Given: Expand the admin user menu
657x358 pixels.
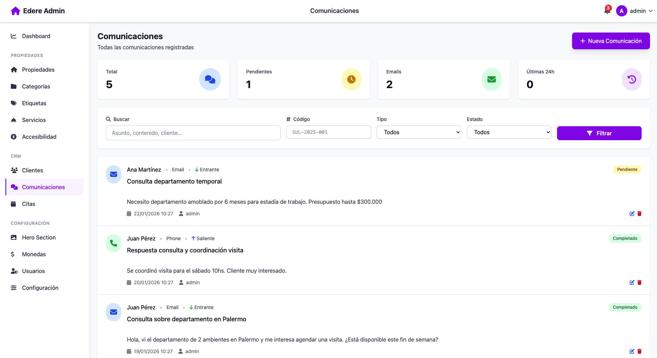Looking at the screenshot, I should (x=634, y=11).
